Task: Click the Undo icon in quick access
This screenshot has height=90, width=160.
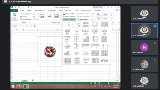Action: pyautogui.click(x=19, y=7)
